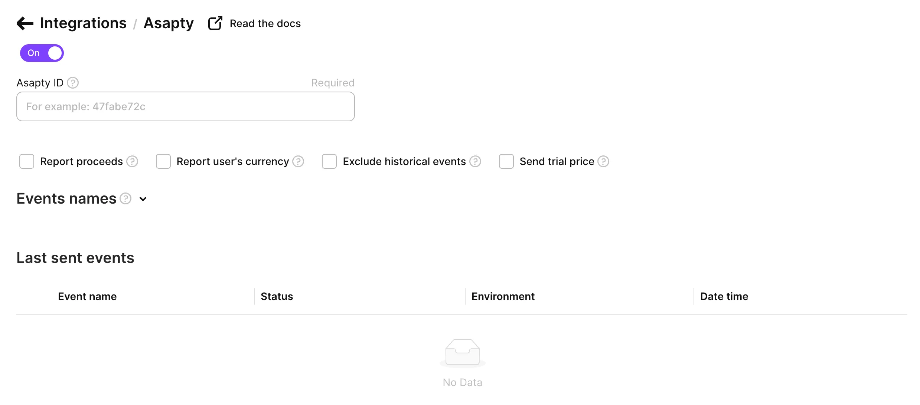Image resolution: width=920 pixels, height=405 pixels.
Task: Click the Status column header
Action: pos(277,297)
